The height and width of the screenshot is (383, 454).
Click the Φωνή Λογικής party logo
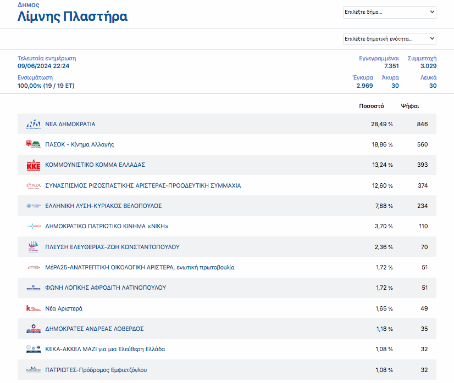coord(34,288)
